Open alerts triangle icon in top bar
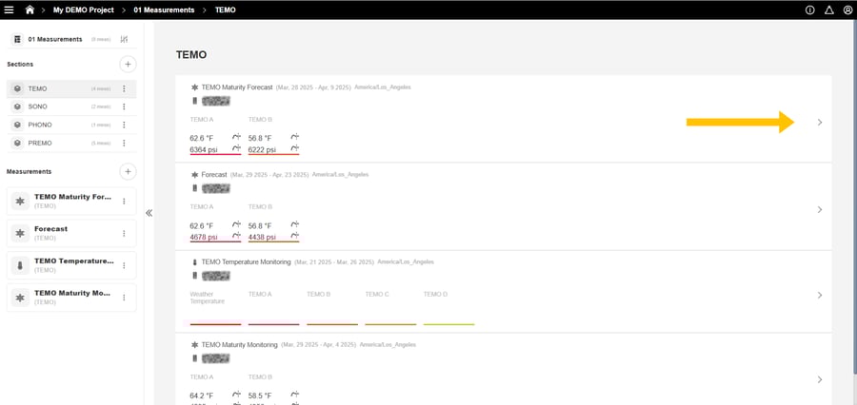This screenshot has height=405, width=857. [829, 10]
